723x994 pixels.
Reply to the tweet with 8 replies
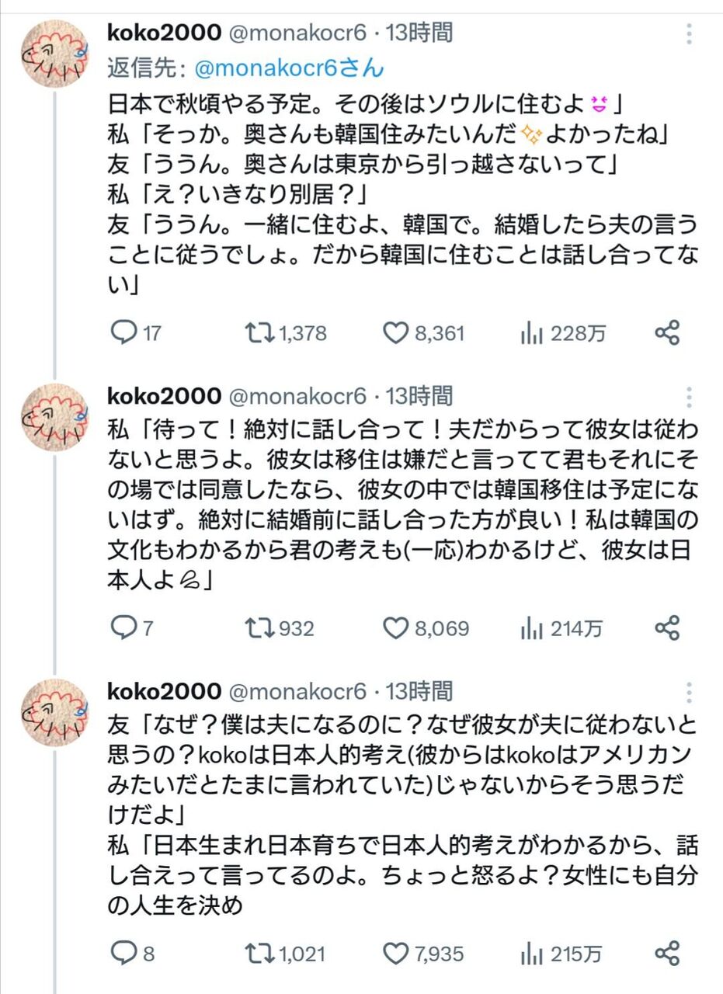click(x=123, y=953)
